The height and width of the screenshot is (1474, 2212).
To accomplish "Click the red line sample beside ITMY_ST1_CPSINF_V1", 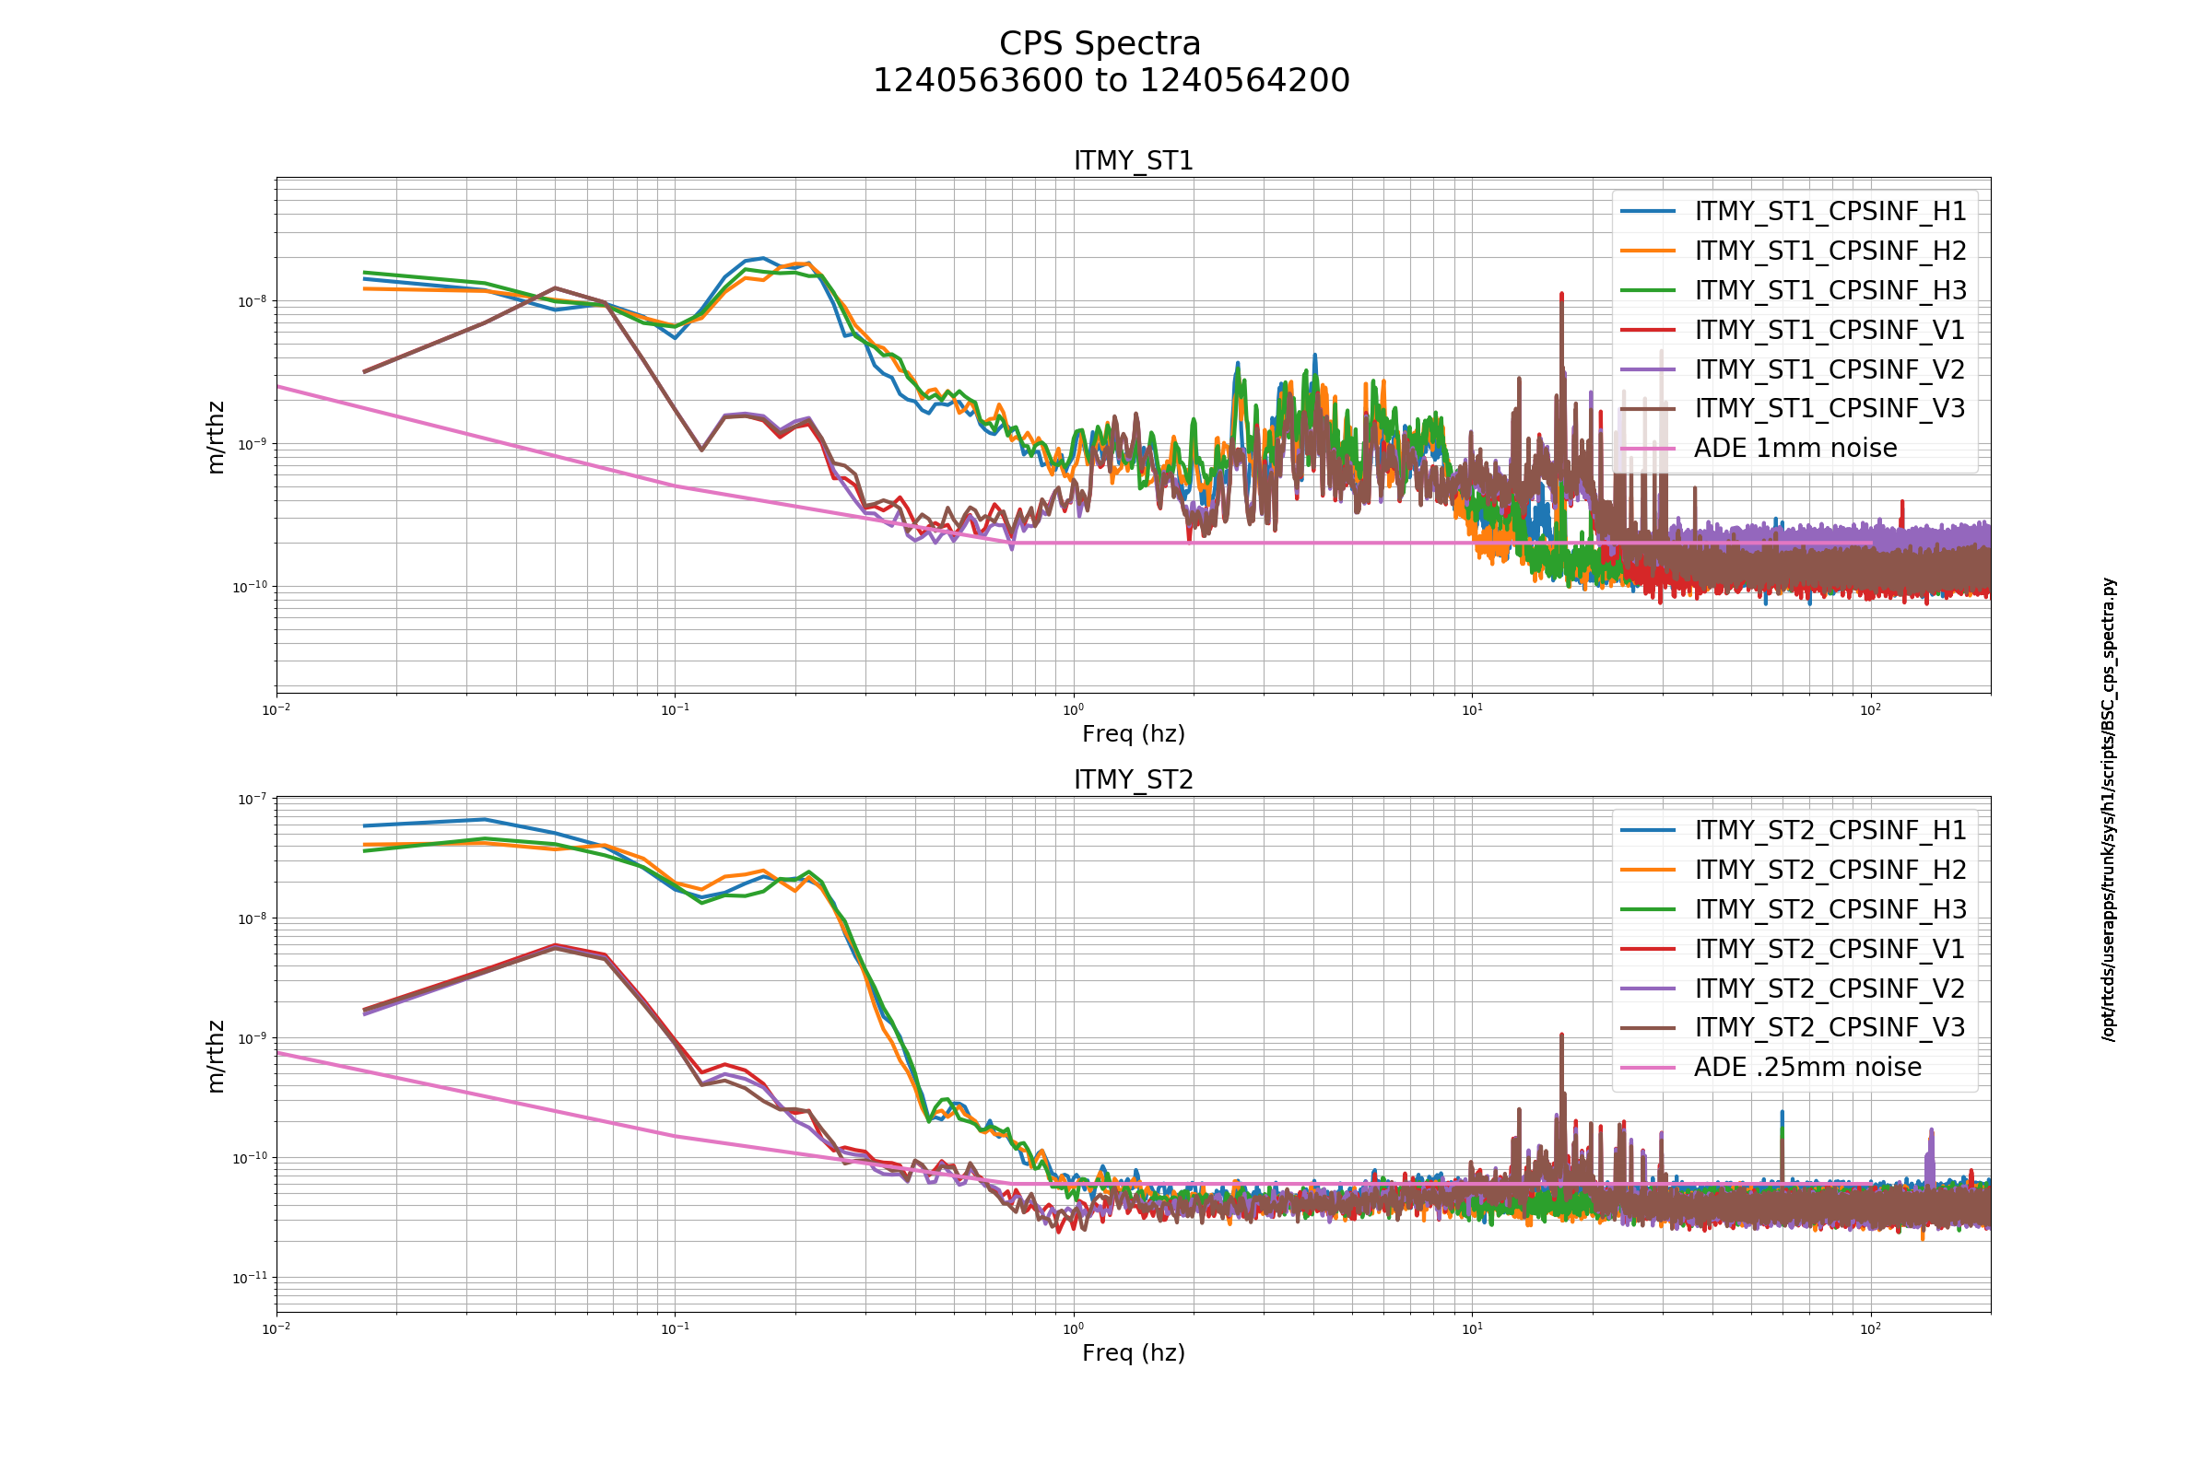I will tap(1648, 330).
